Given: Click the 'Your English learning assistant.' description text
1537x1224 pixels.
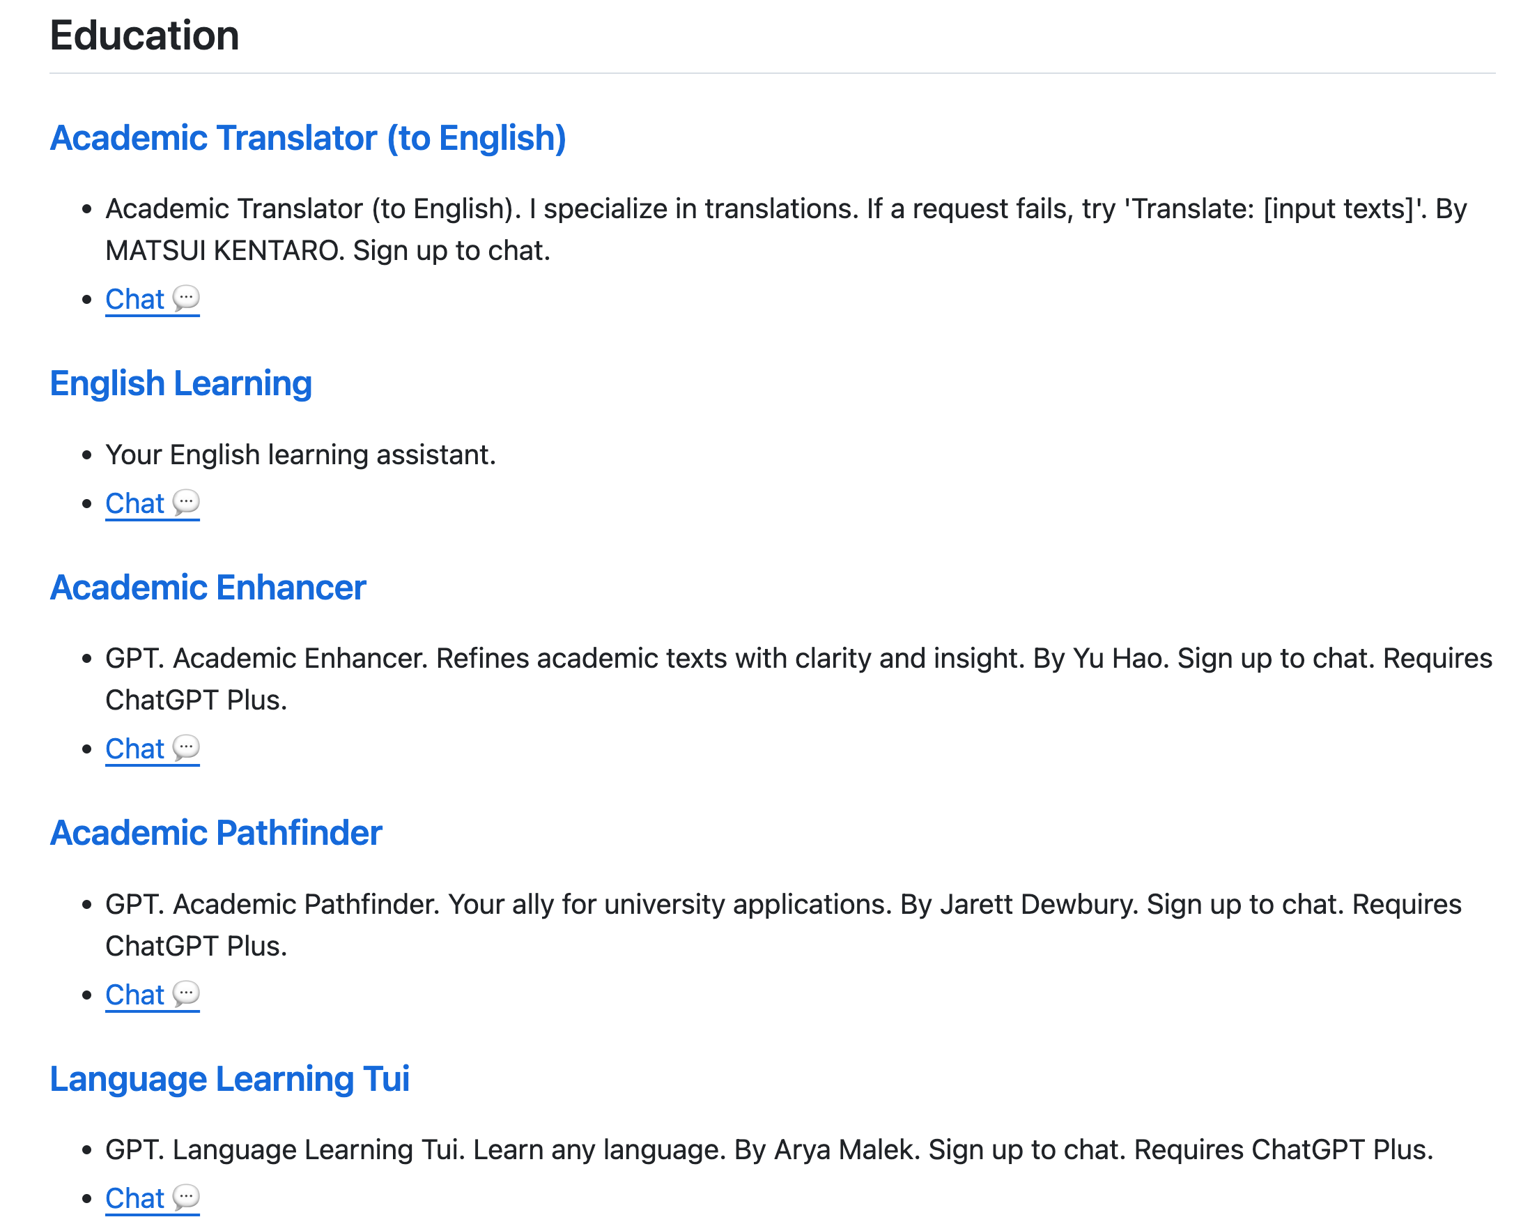Looking at the screenshot, I should pyautogui.click(x=300, y=455).
